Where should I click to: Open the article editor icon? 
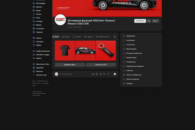click(105, 74)
